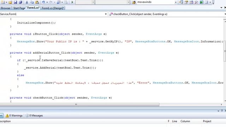This screenshot has height=127, width=226.
Task: Select the Form1.cs* code tab
Action: tap(33, 8)
